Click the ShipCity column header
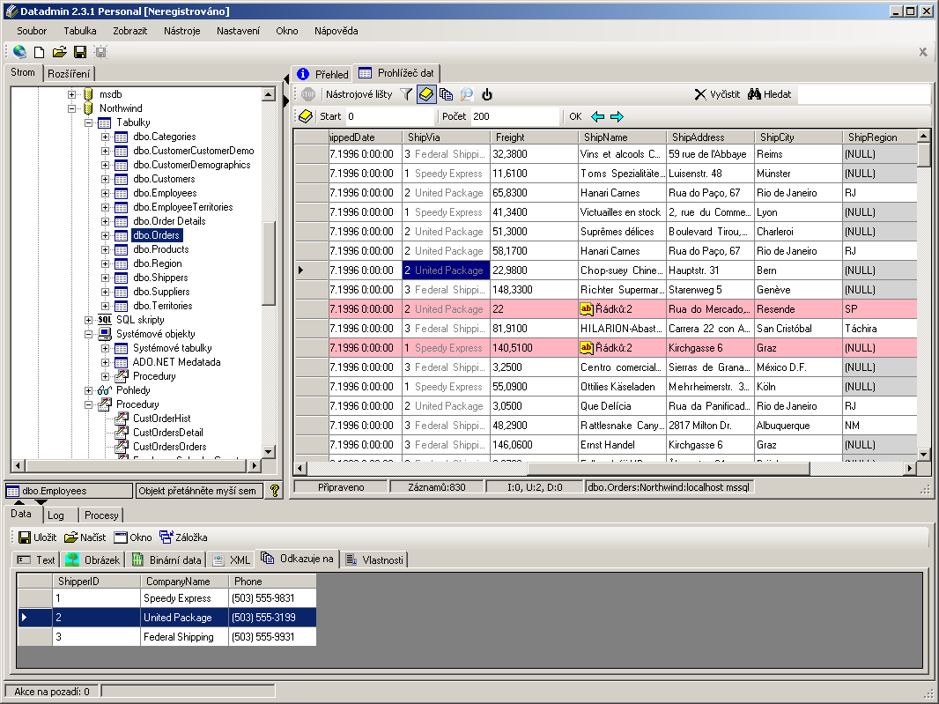 pyautogui.click(x=798, y=137)
